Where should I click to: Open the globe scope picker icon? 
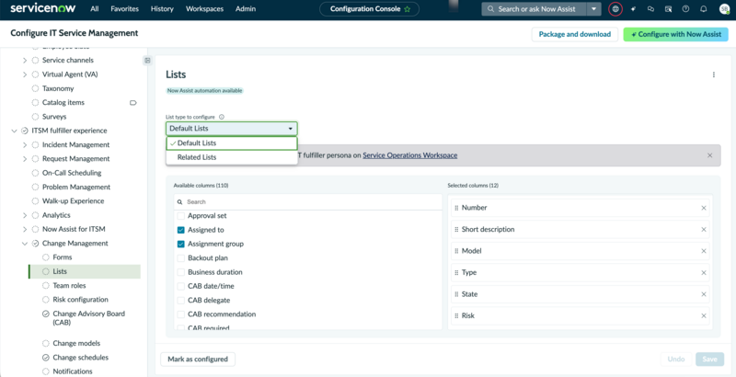pos(615,9)
